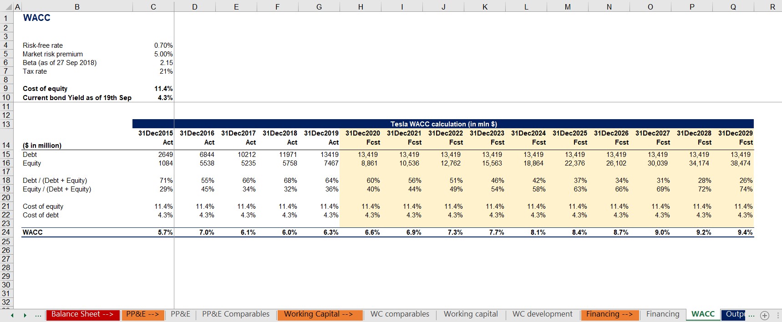Select 2024 Equity forecast 18,864
Viewport: 782px width, 322px height.
[x=533, y=163]
